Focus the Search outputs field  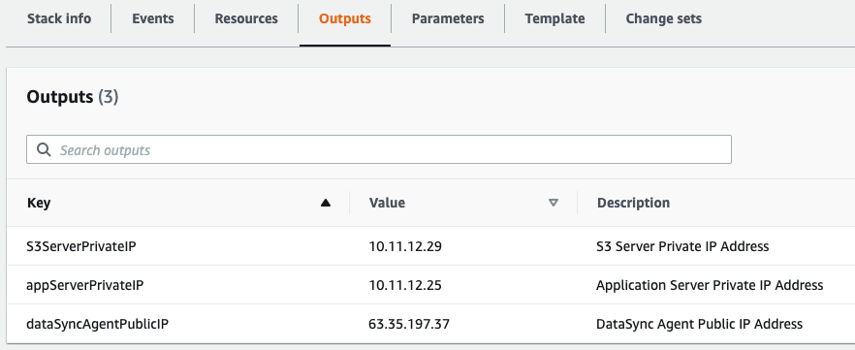coord(379,149)
